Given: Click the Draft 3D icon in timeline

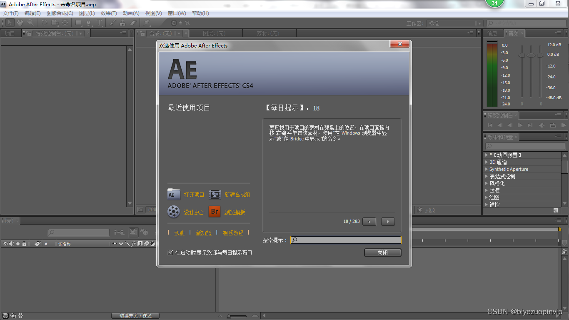Looking at the screenshot, I should pyautogui.click(x=145, y=232).
